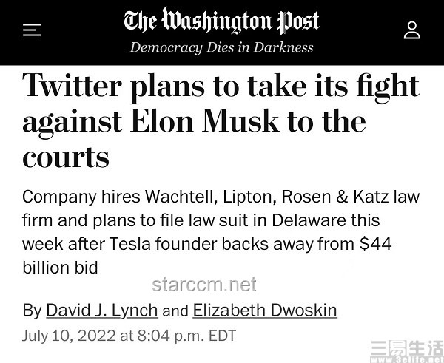Image resolution: width=444 pixels, height=363 pixels.
Task: Click "billion bid" text in subheadline
Action: click(x=60, y=268)
